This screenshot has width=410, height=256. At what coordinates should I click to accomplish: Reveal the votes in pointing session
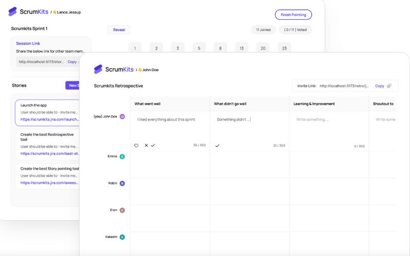tap(119, 30)
